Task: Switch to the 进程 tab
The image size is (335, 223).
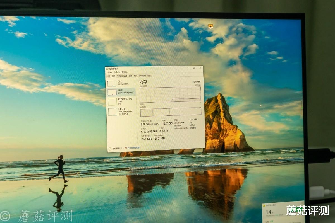Action: [x=108, y=76]
